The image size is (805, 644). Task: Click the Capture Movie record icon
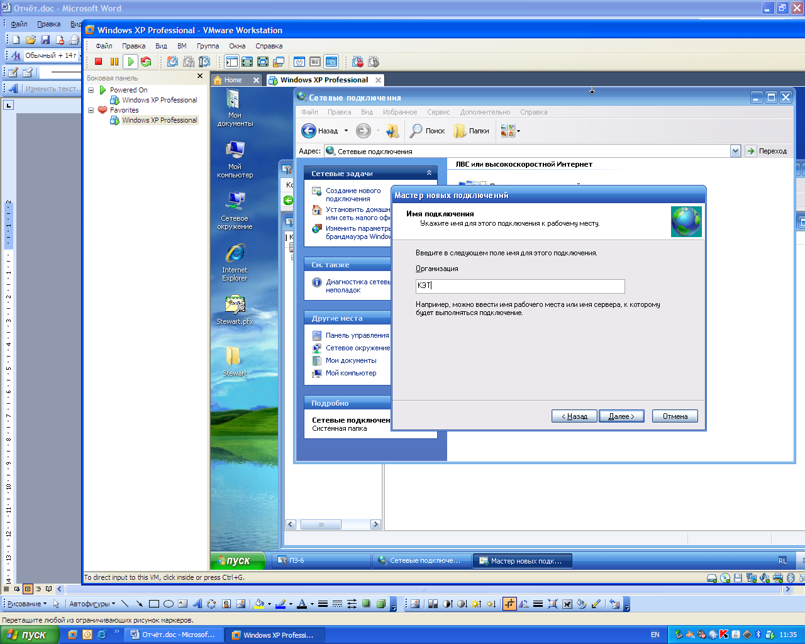[358, 62]
